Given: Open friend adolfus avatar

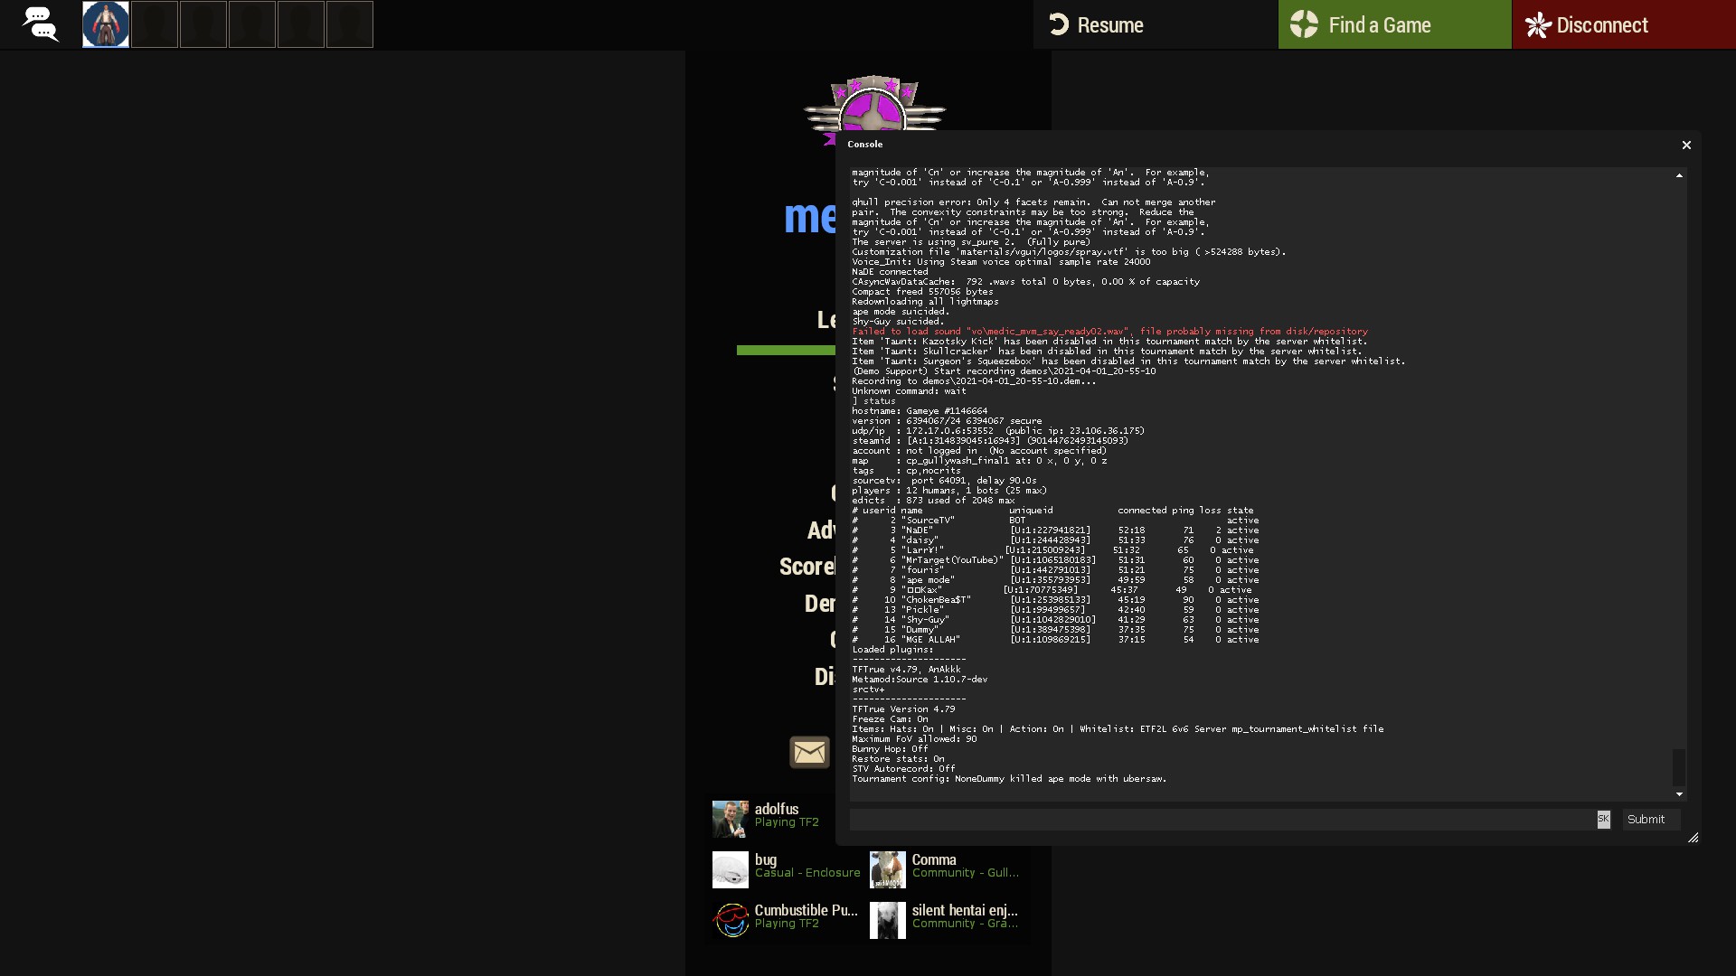Looking at the screenshot, I should 731,819.
